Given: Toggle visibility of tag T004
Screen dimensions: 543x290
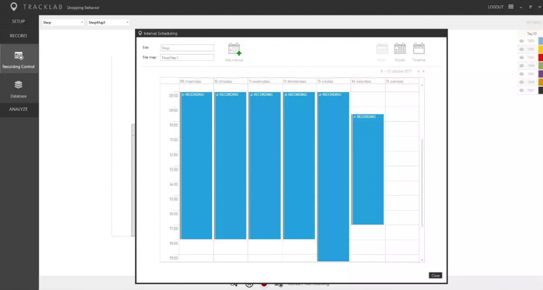Looking at the screenshot, I should click(x=522, y=66).
